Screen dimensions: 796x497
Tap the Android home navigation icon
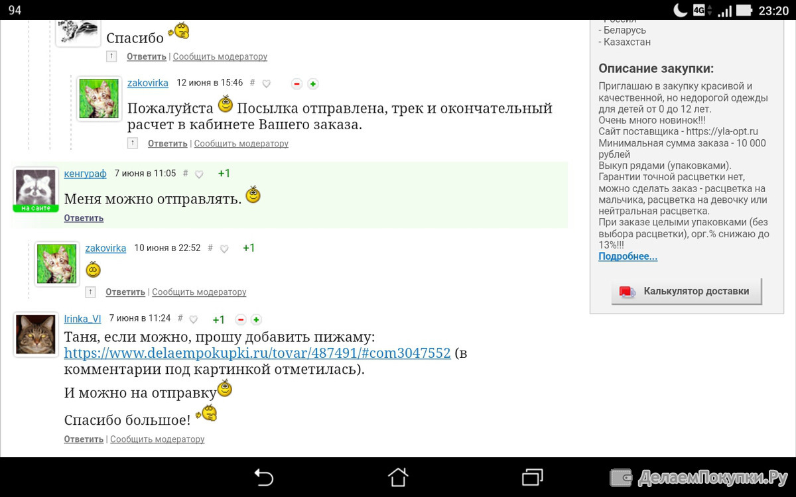pos(398,477)
